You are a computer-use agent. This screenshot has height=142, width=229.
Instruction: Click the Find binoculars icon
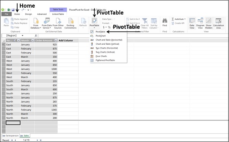[164, 21]
